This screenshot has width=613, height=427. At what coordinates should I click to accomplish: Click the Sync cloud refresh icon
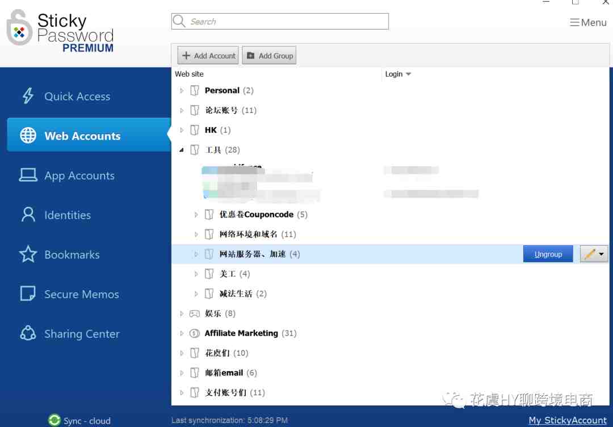[x=54, y=420]
